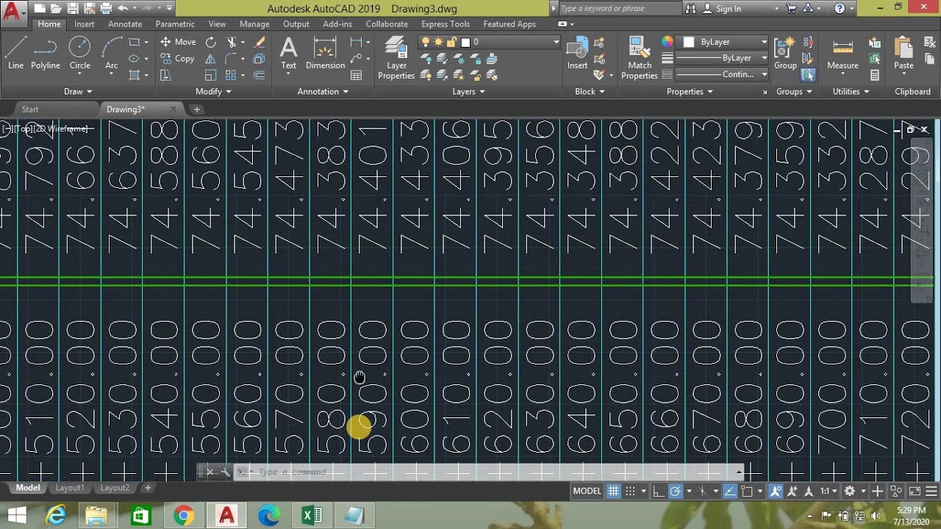Expand the Draw panel dropdown
Image resolution: width=941 pixels, height=529 pixels.
click(78, 91)
